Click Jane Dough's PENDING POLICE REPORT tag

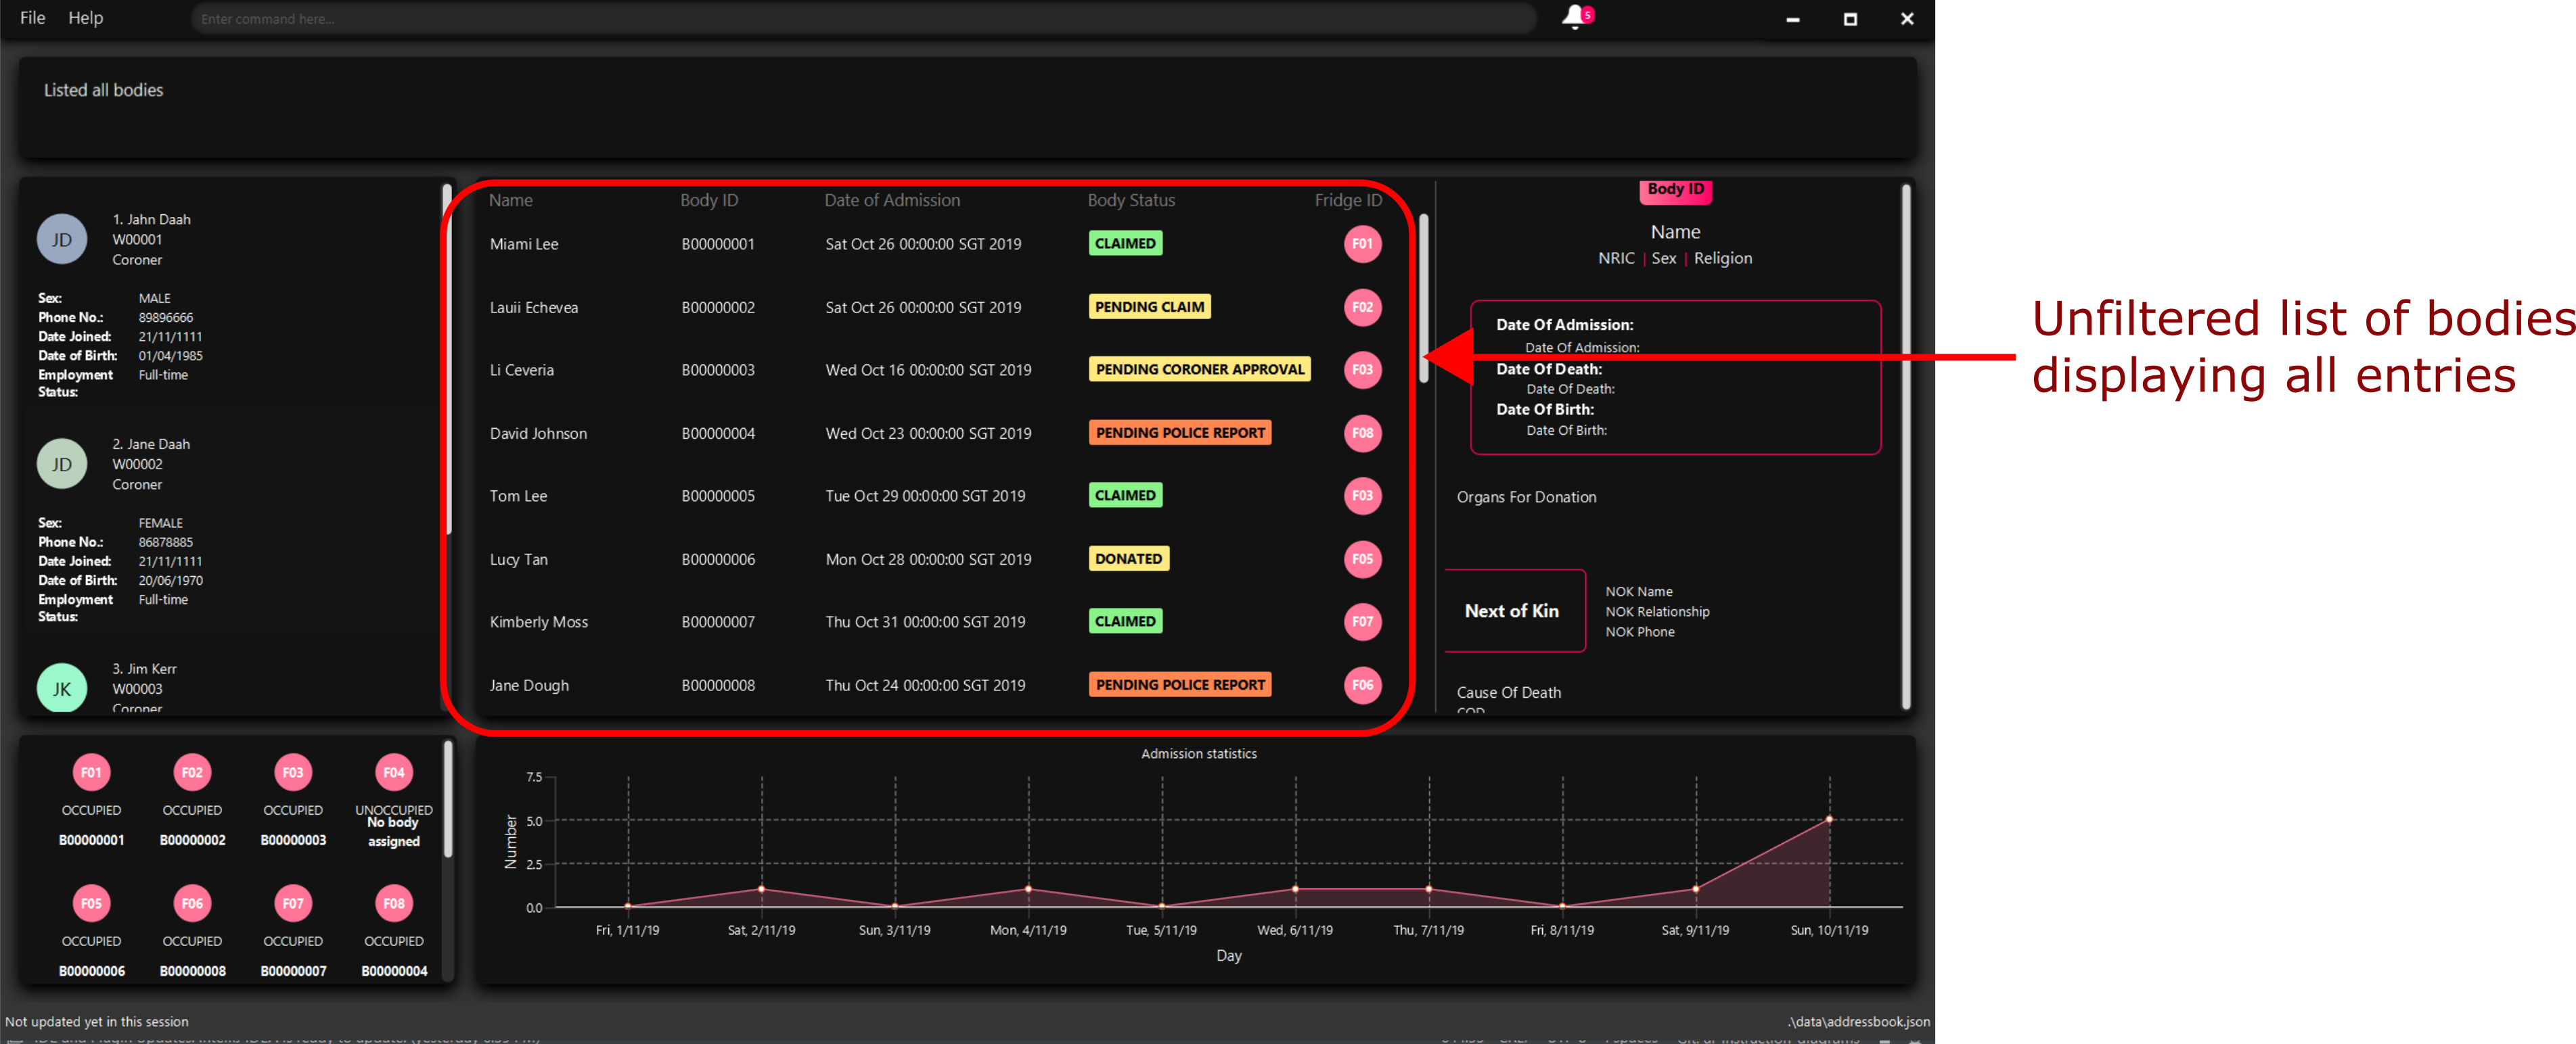[x=1179, y=684]
